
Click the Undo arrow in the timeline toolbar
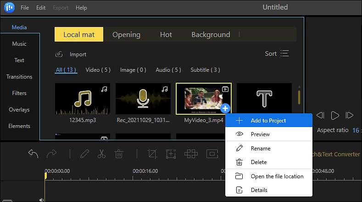33,154
